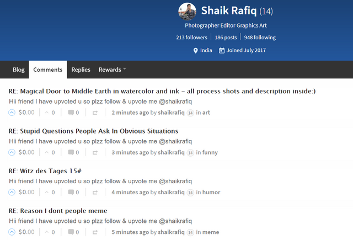Open the 213 followers list
353x240 pixels.
point(191,38)
